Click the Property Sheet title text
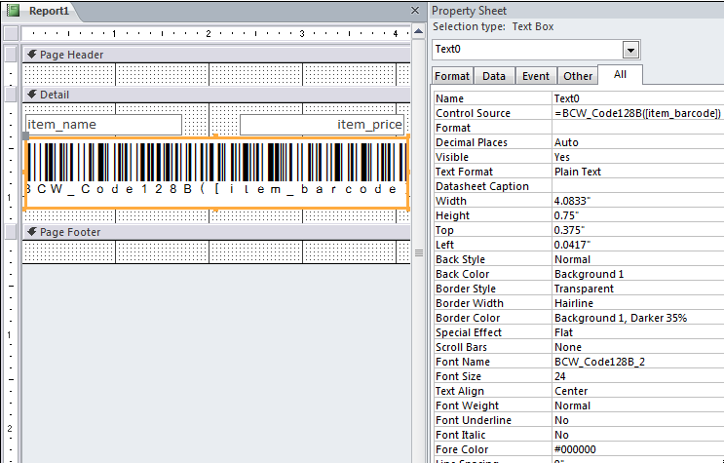The height and width of the screenshot is (463, 724). [469, 11]
